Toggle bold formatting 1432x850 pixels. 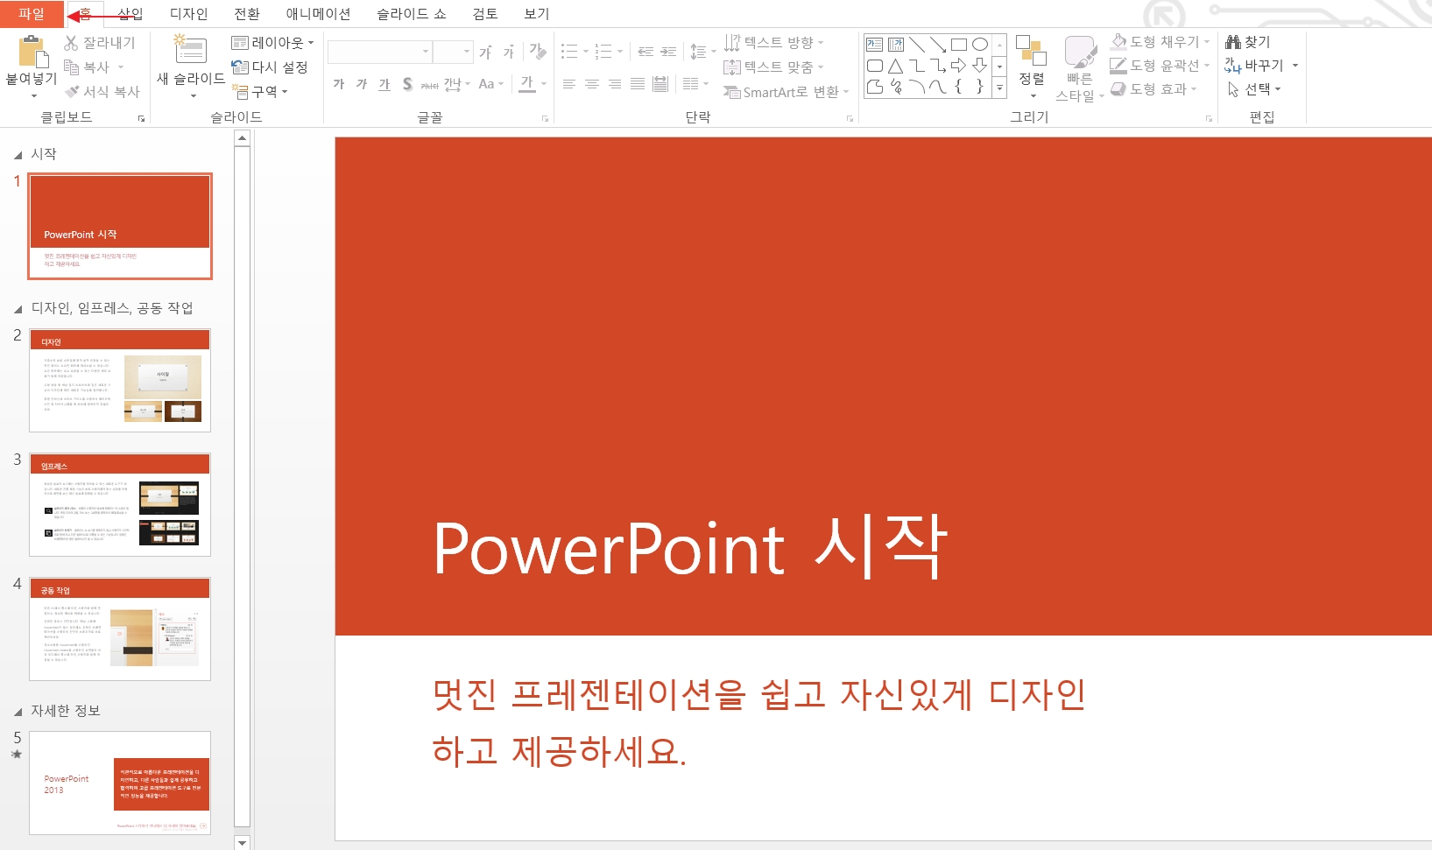[x=339, y=84]
